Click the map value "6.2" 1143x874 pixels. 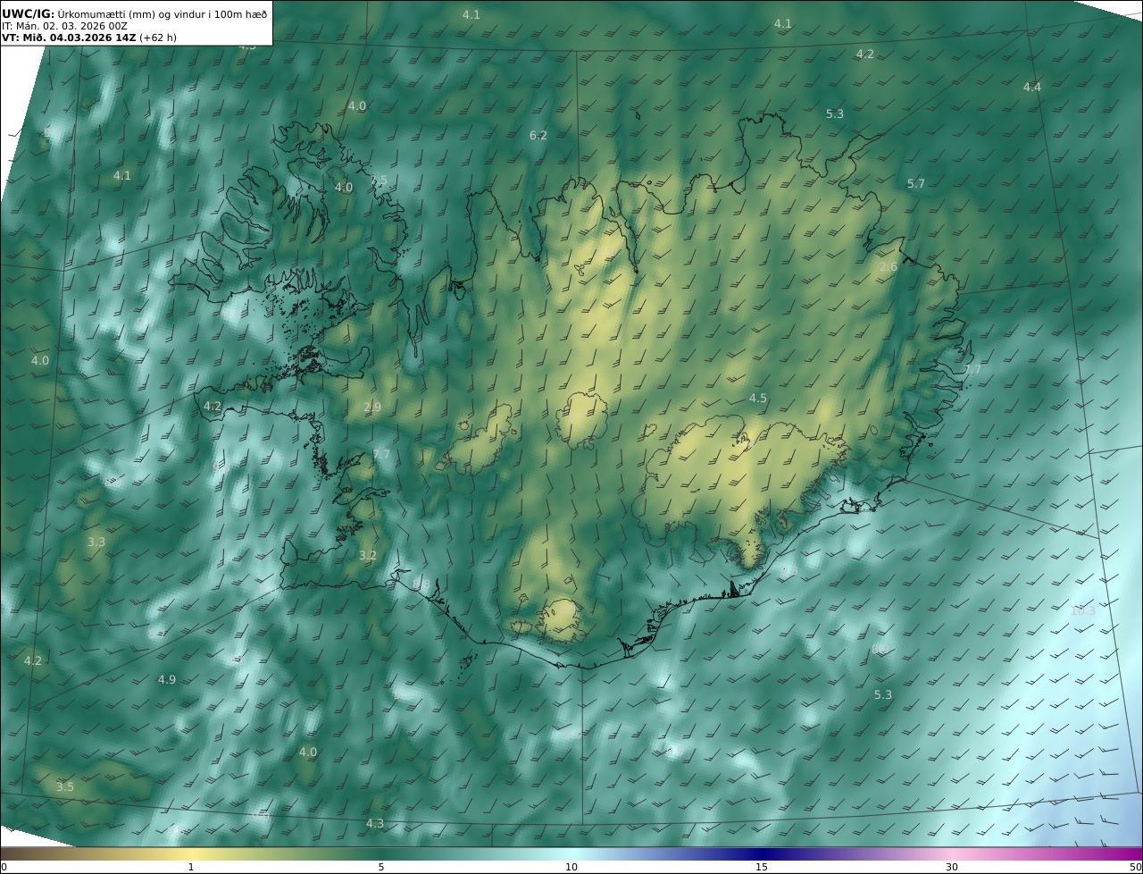pos(538,135)
